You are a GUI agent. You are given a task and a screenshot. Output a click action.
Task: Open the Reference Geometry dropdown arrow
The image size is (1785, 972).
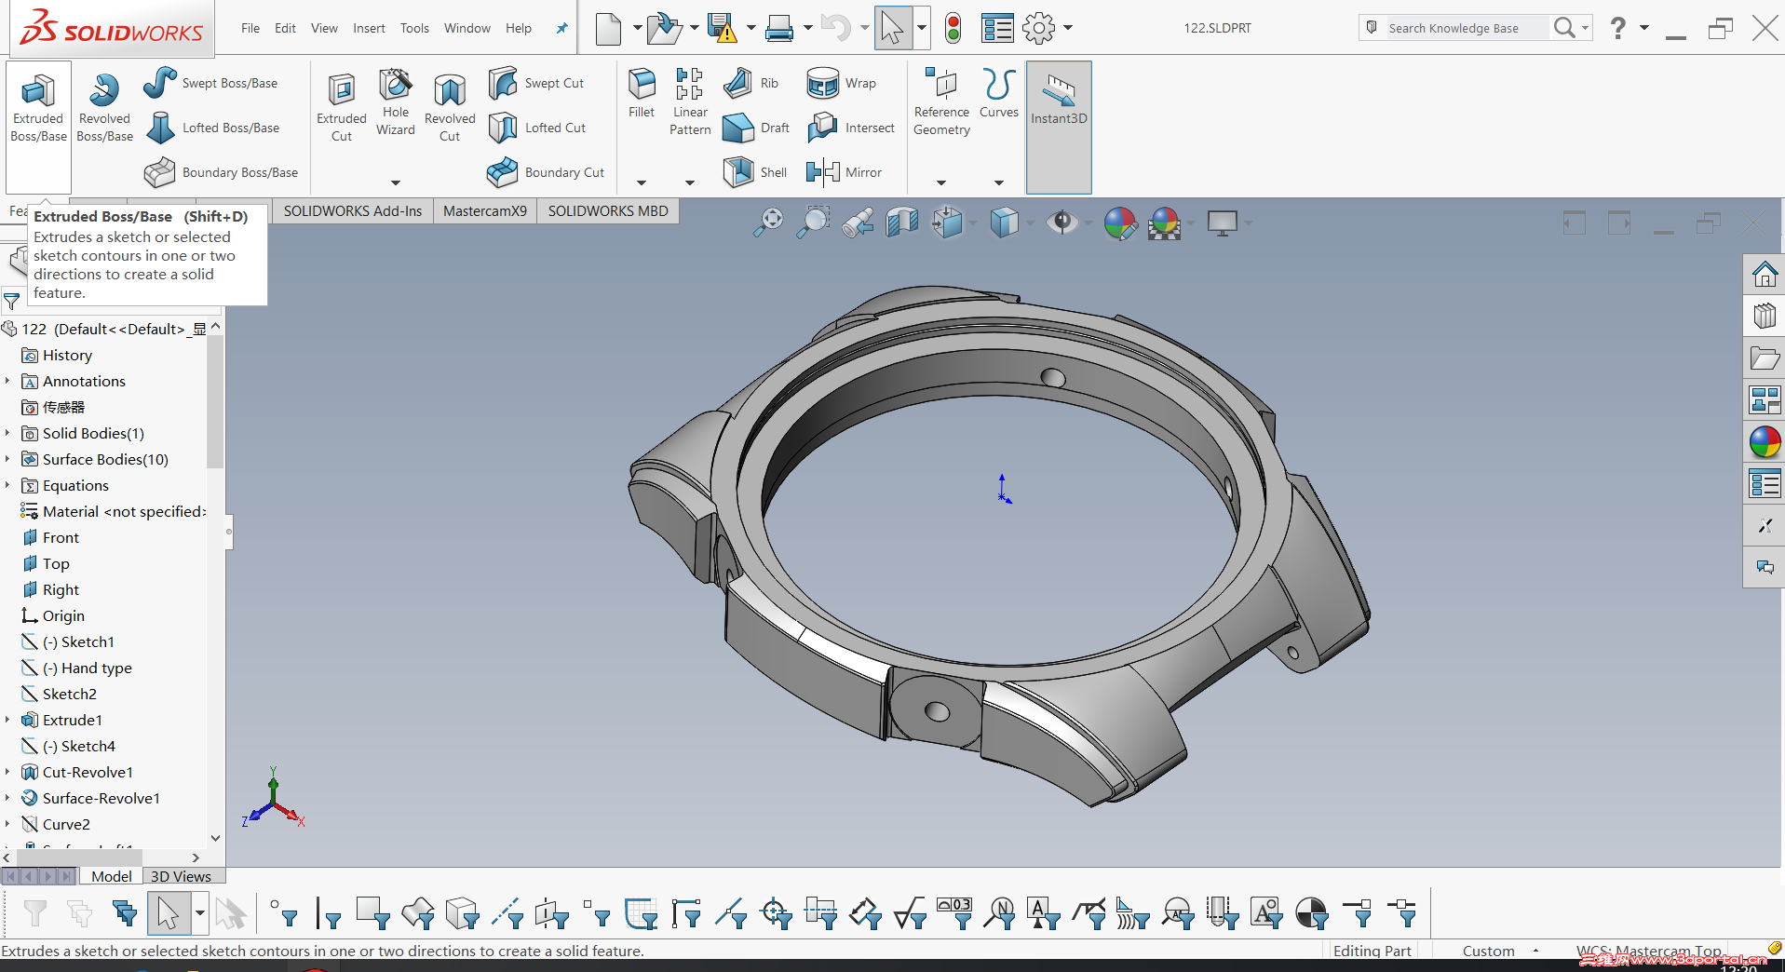(x=941, y=182)
